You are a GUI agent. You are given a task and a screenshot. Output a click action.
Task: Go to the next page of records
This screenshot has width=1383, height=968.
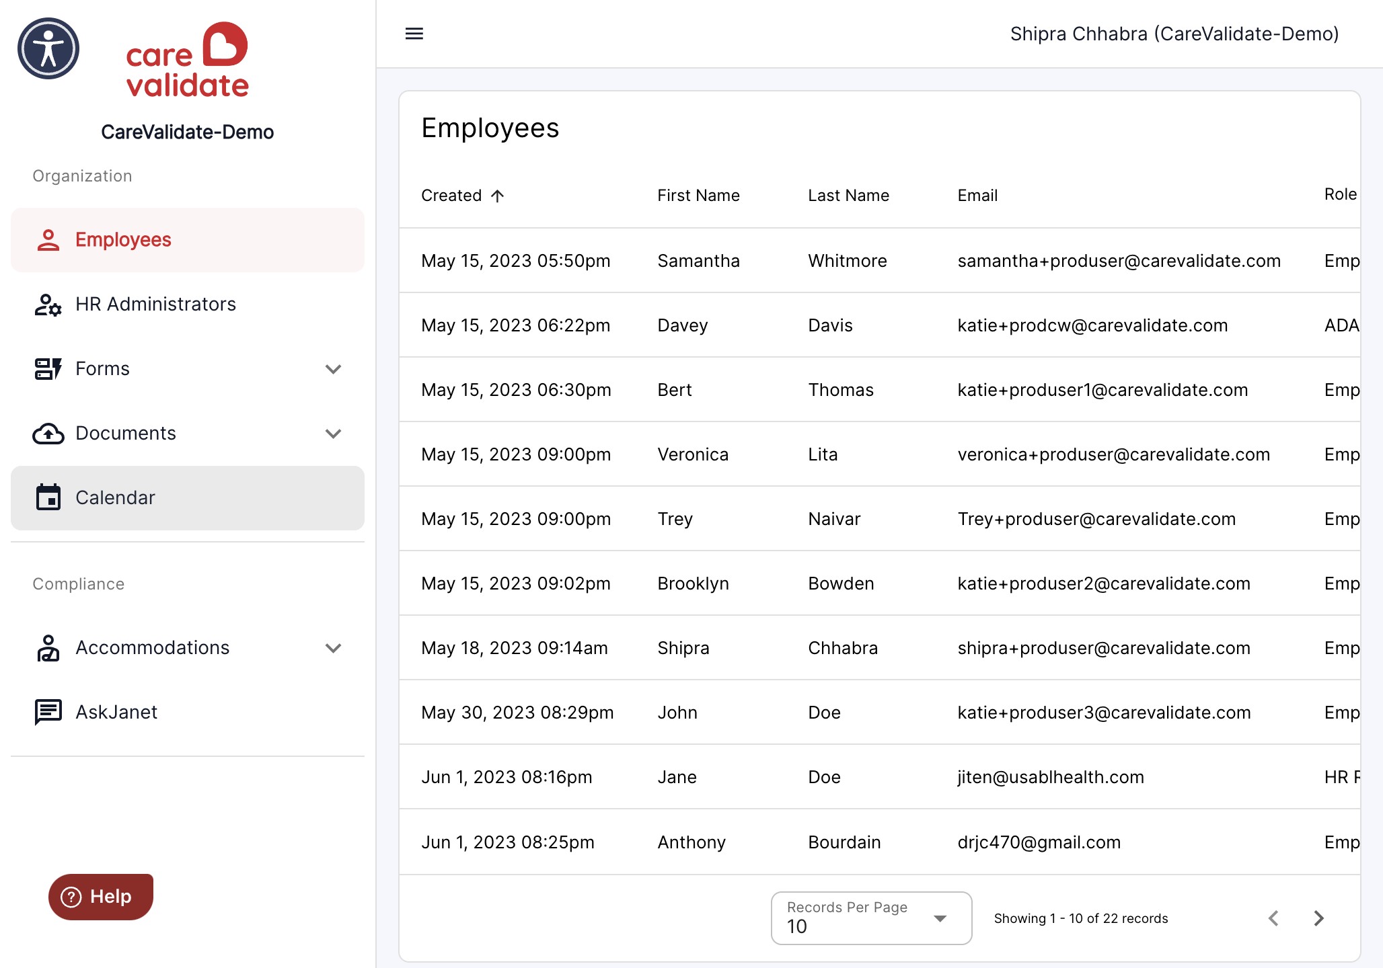point(1318,918)
